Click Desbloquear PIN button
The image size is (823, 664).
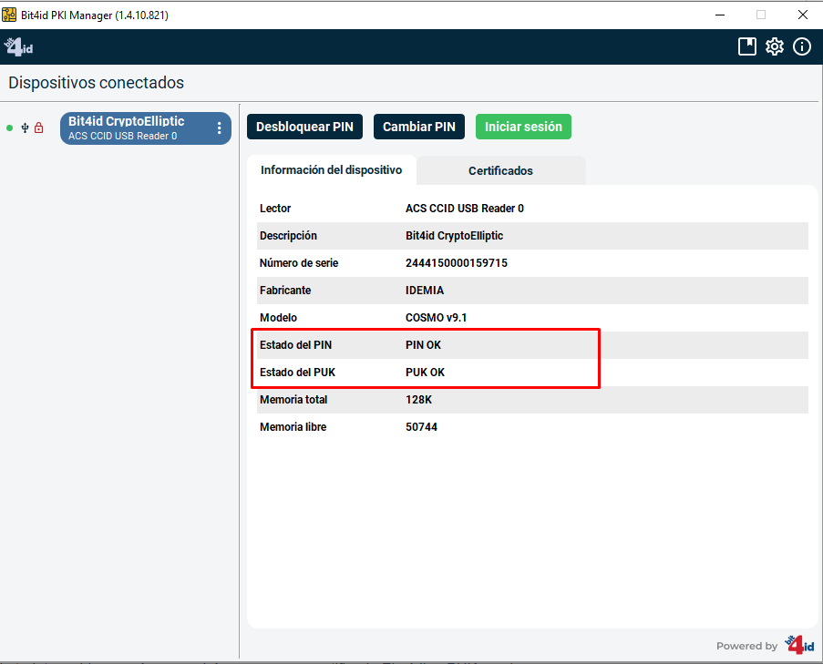point(304,127)
